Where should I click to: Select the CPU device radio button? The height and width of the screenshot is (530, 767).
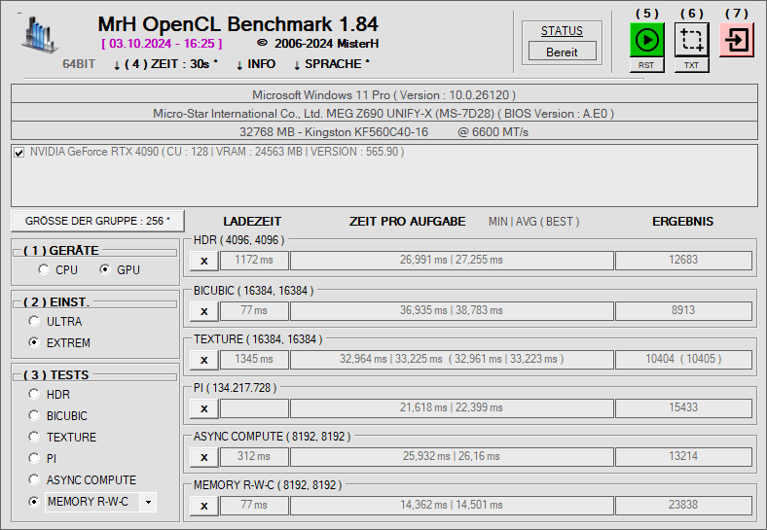(44, 269)
